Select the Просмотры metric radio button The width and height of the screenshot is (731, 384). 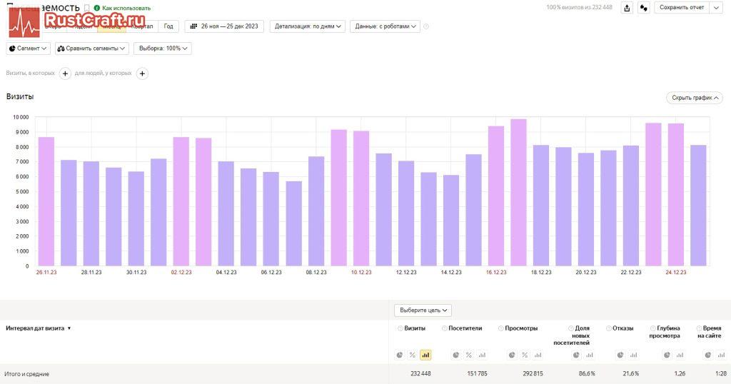501,328
